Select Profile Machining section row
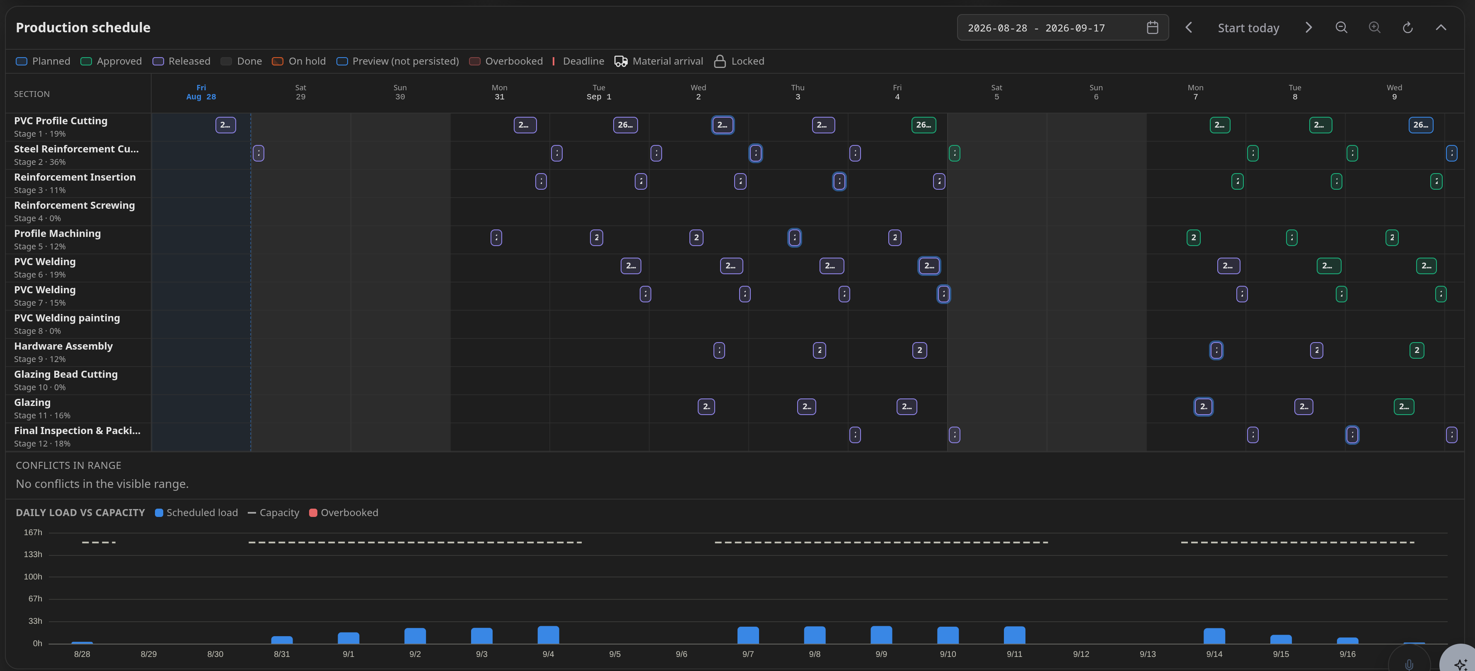This screenshot has height=671, width=1475. tap(78, 239)
